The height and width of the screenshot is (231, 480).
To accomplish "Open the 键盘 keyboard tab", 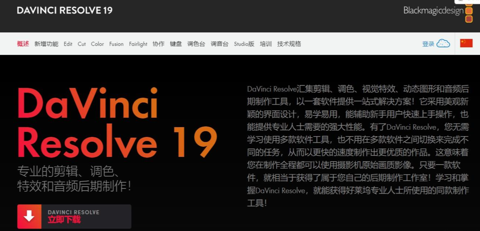I will [x=176, y=44].
